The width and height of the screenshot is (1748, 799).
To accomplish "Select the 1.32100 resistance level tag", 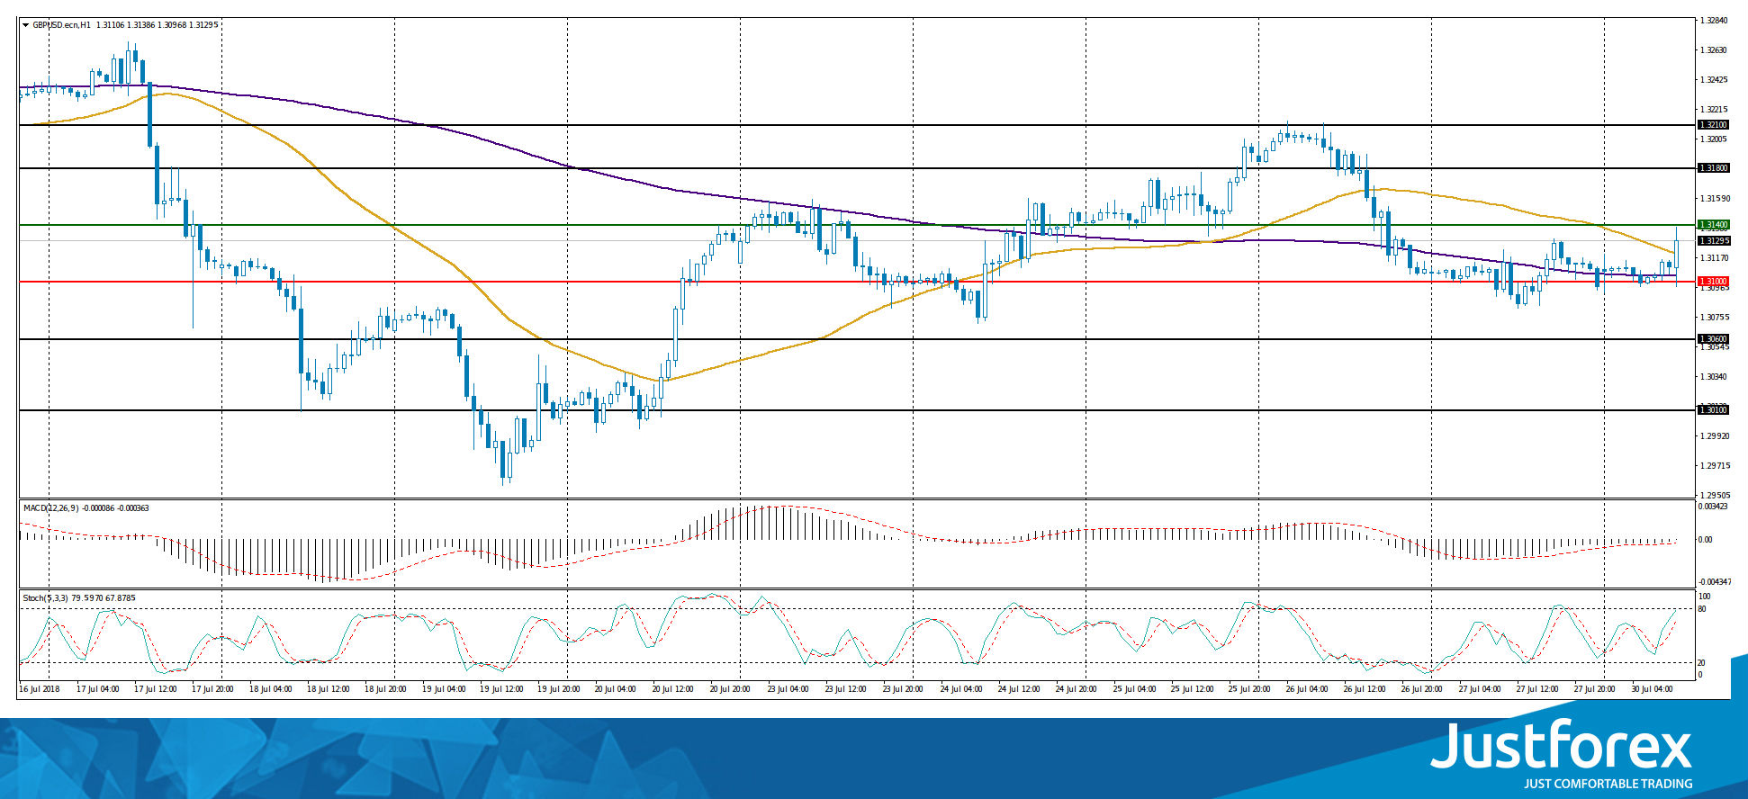I will click(1712, 125).
